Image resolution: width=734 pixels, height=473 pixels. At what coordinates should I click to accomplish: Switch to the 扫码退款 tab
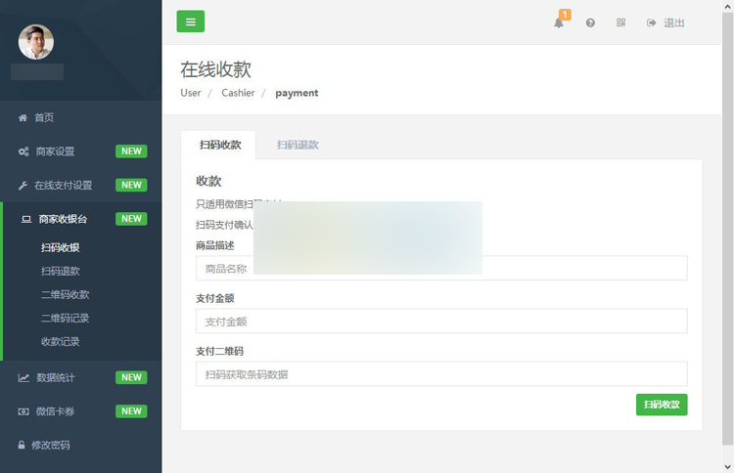pos(298,145)
